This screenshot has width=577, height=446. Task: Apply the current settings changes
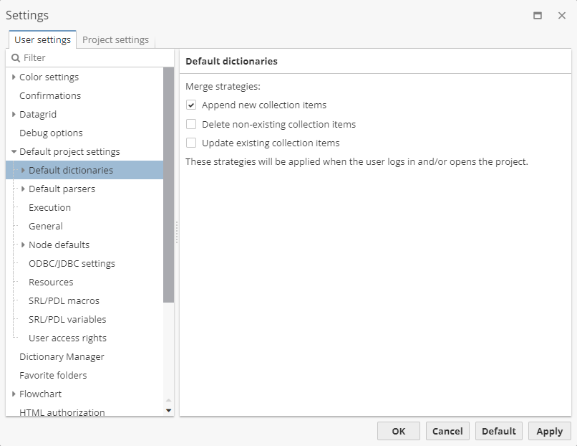(x=549, y=431)
